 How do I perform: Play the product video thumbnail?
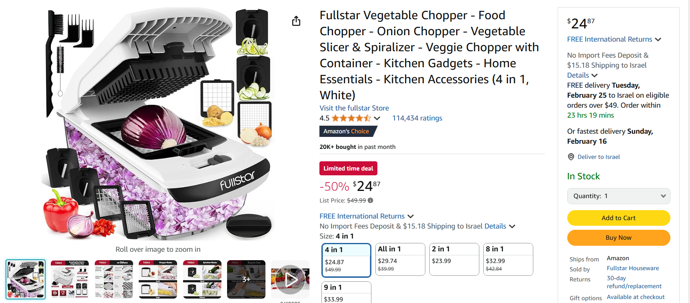click(290, 279)
